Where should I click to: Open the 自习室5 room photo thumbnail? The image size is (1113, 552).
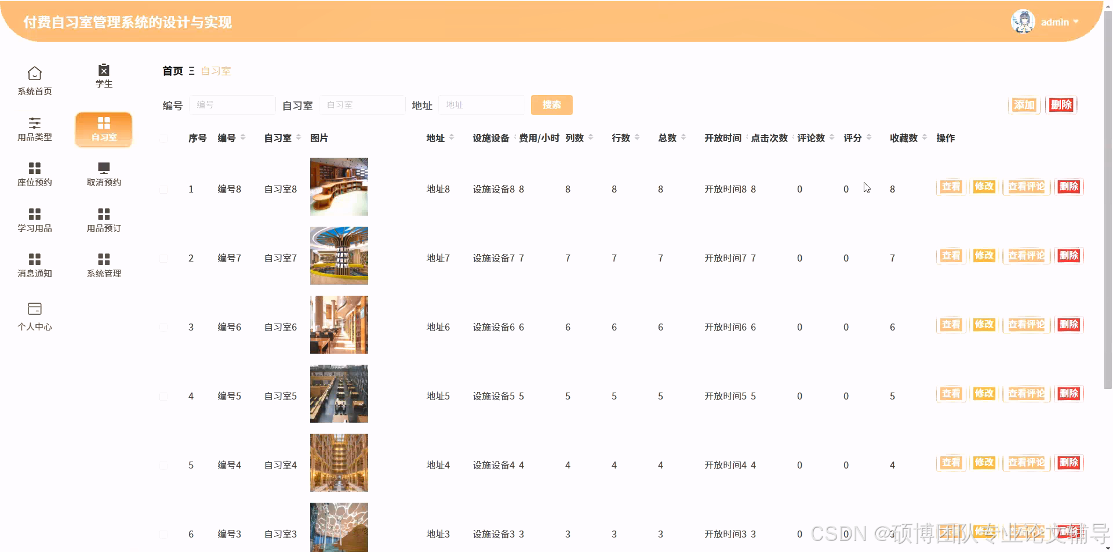[339, 394]
